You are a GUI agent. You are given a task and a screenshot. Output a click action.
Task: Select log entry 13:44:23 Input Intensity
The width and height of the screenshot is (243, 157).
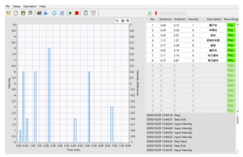(169, 137)
